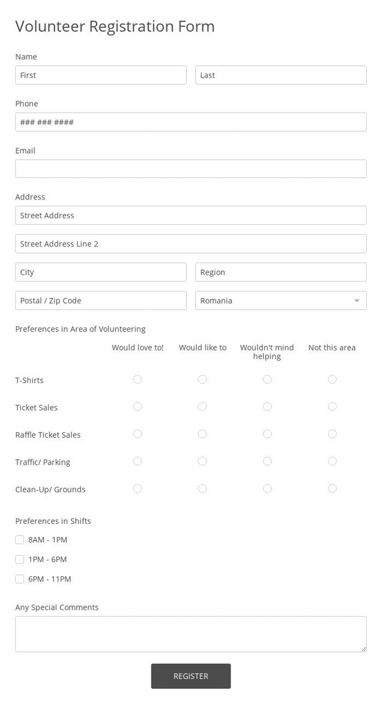Click the Register button

click(x=191, y=676)
